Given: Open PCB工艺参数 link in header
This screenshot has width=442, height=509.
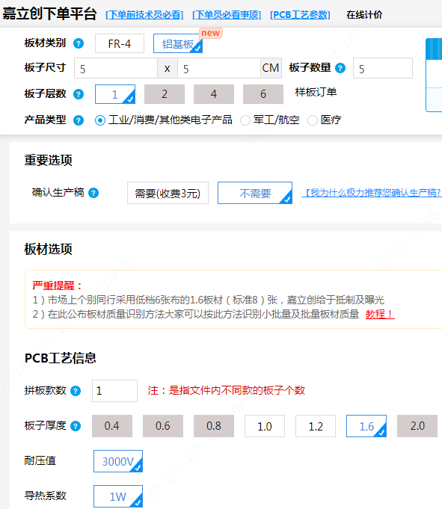Looking at the screenshot, I should [x=300, y=15].
